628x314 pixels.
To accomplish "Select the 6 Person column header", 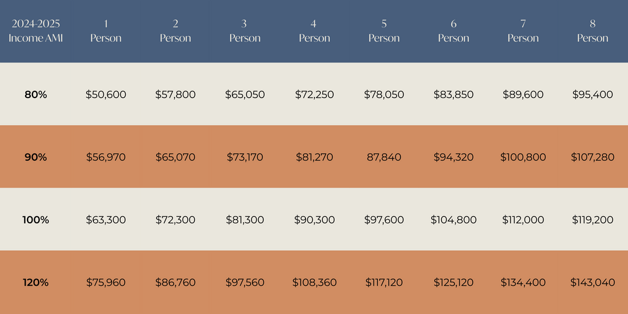I will click(x=453, y=31).
